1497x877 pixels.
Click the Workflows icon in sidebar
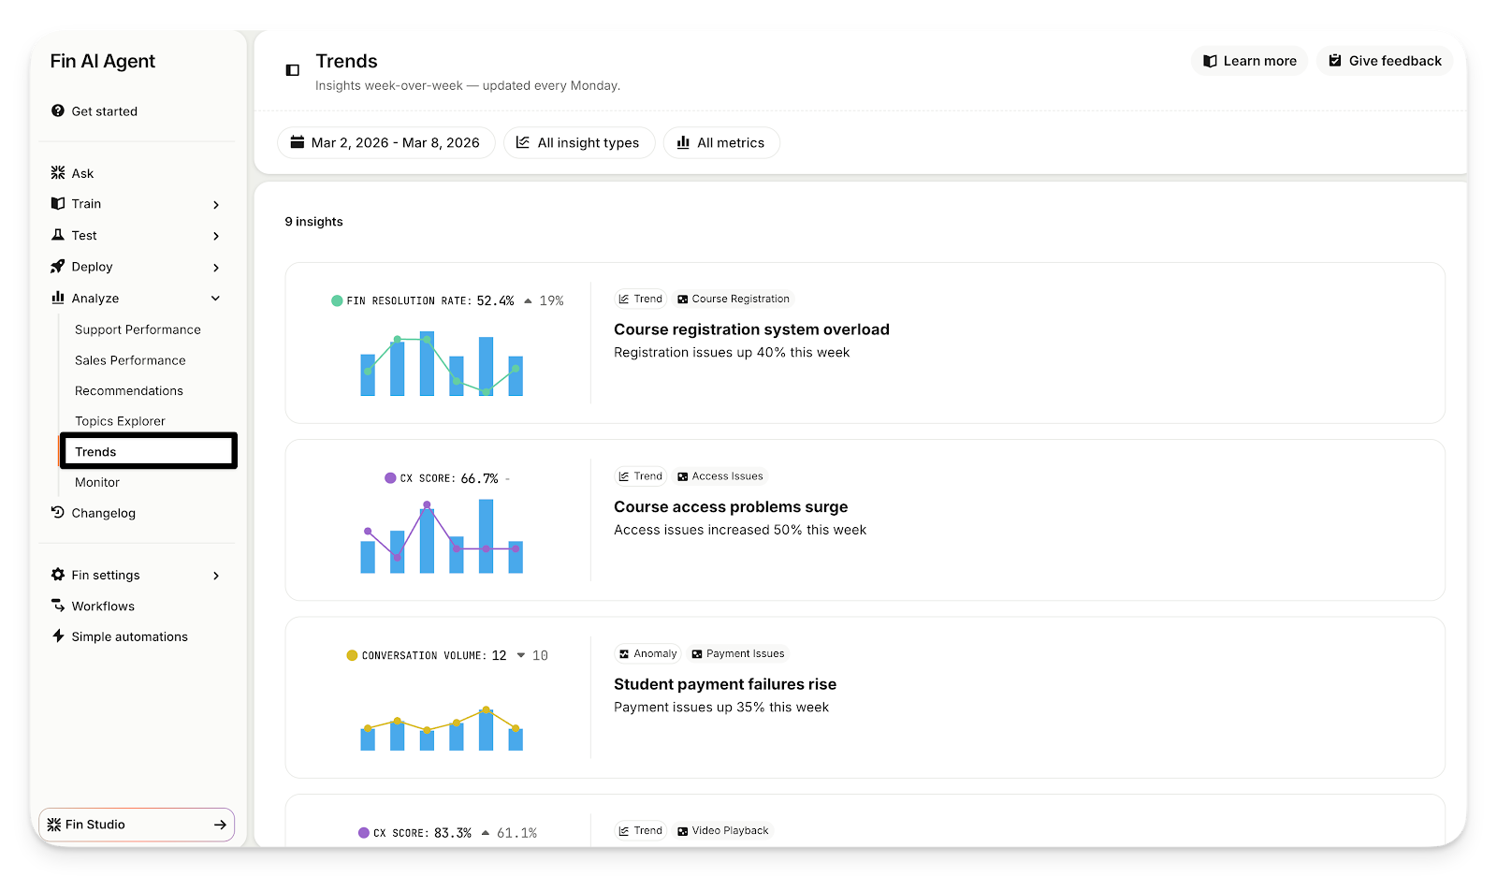(58, 606)
